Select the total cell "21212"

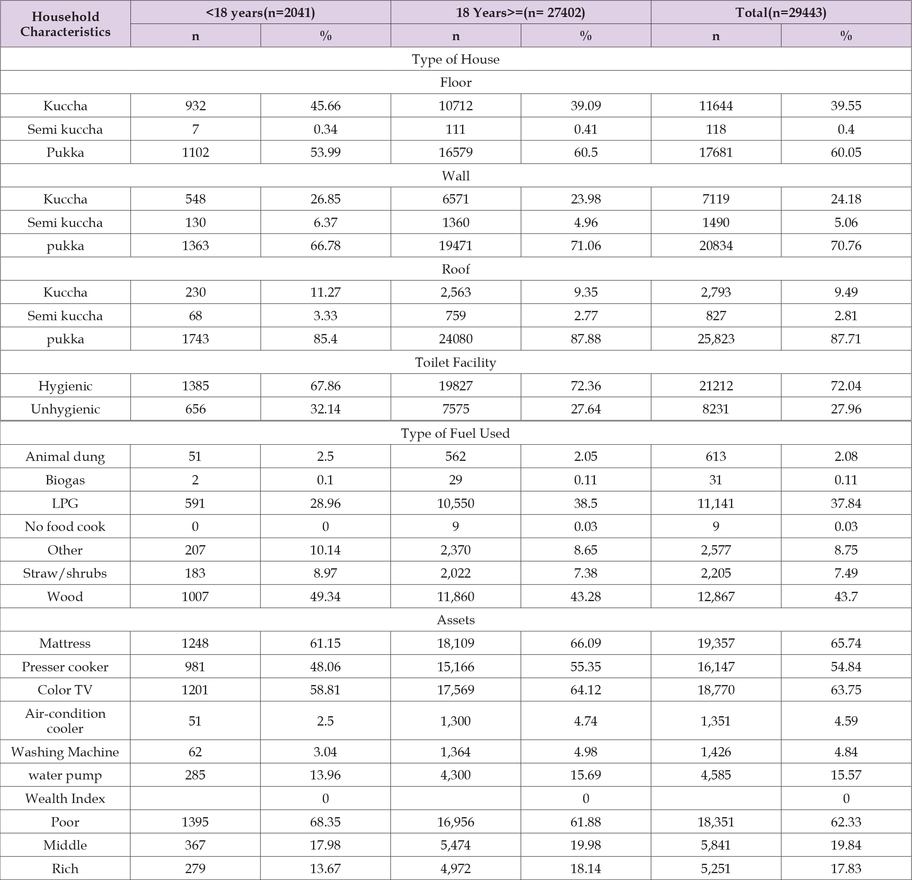pos(716,385)
